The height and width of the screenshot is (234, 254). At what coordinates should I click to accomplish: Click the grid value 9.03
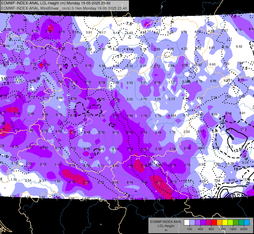tap(231, 180)
